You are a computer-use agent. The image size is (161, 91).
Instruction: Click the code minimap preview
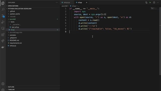(x=154, y=8)
